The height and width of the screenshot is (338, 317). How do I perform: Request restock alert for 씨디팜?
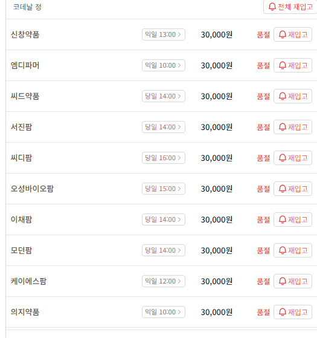click(293, 158)
